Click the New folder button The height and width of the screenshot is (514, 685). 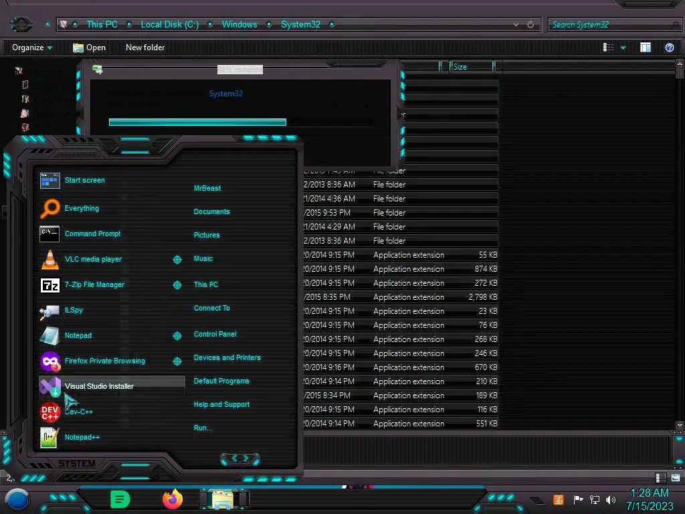pyautogui.click(x=145, y=48)
